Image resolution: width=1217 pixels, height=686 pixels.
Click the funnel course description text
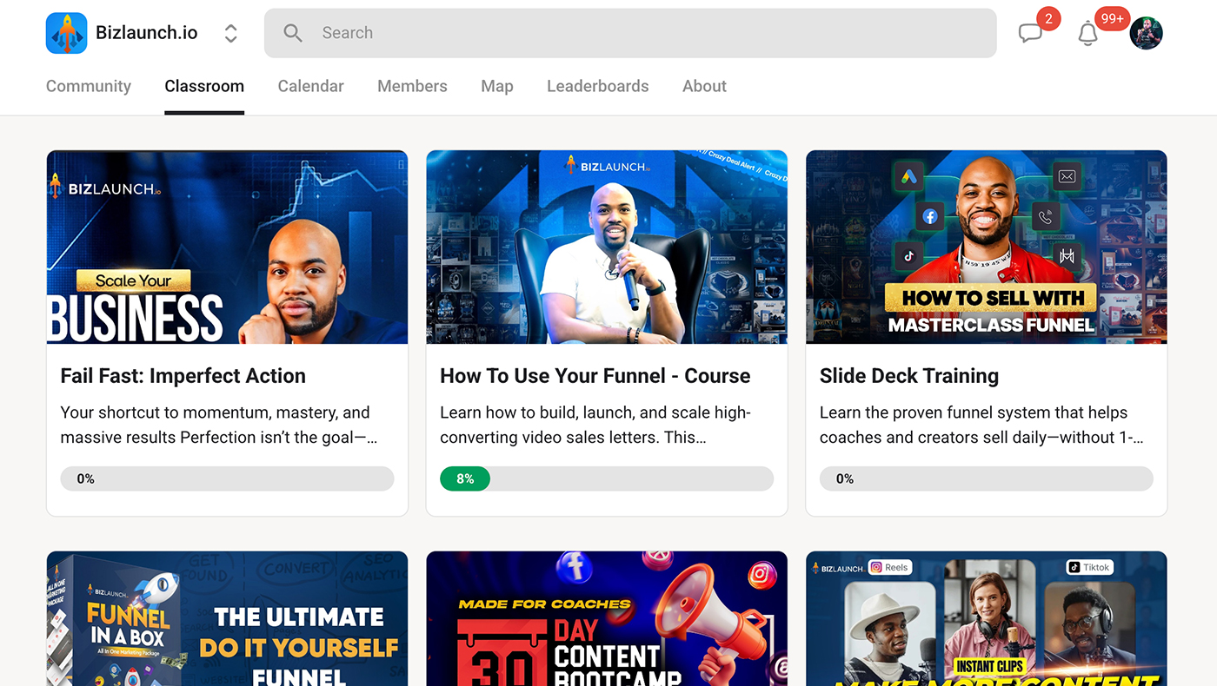tap(595, 425)
